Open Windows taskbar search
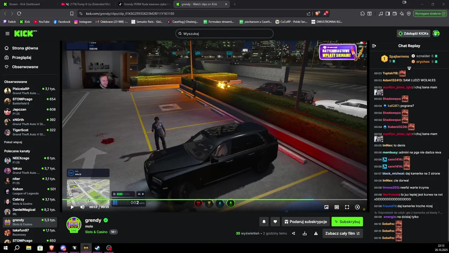 (17, 248)
